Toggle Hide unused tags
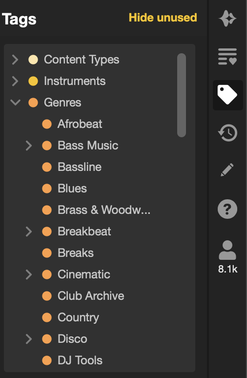Viewport: 247px width, 378px height. (x=163, y=18)
